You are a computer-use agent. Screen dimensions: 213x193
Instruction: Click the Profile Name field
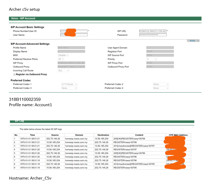[x=71, y=48]
